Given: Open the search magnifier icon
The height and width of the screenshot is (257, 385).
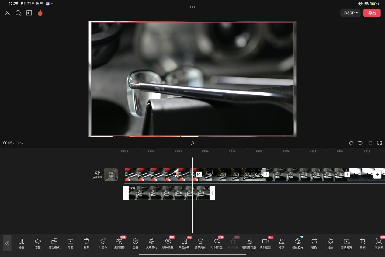Looking at the screenshot, I should click(x=18, y=13).
